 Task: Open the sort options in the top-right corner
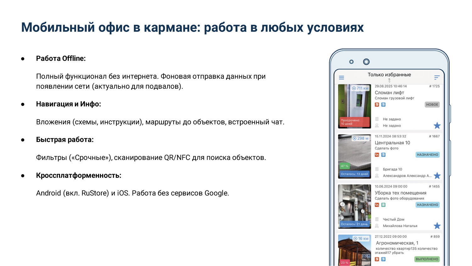click(x=436, y=77)
